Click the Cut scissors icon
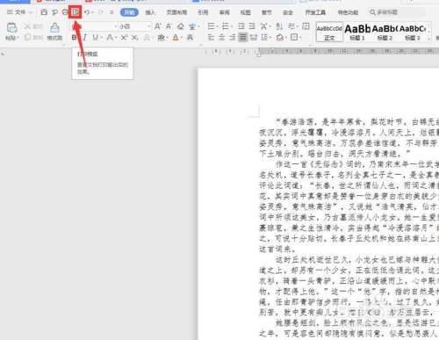The image size is (439, 340). [x=27, y=26]
